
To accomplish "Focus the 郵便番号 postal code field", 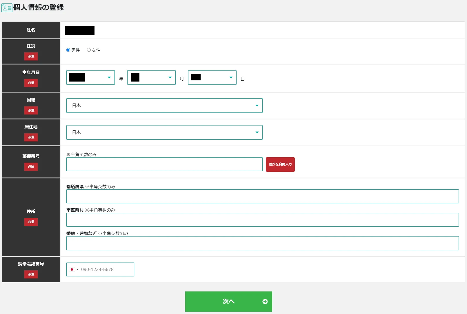I will tap(164, 164).
